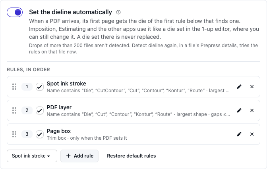Select the Spot ink stroke rule title
The image size is (267, 169).
tap(66, 84)
